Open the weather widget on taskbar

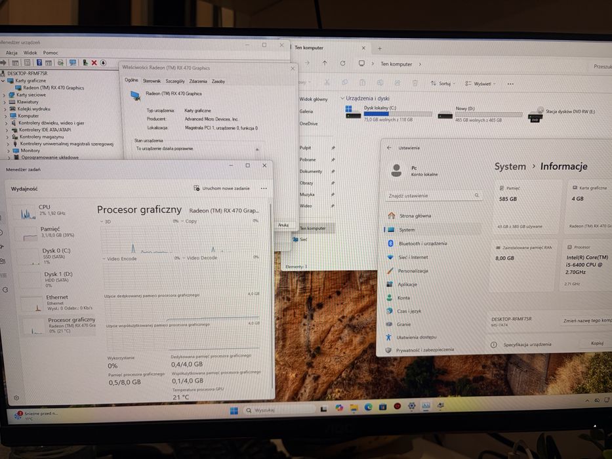click(x=35, y=416)
